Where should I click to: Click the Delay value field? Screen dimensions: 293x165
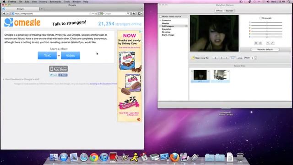pos(252,58)
